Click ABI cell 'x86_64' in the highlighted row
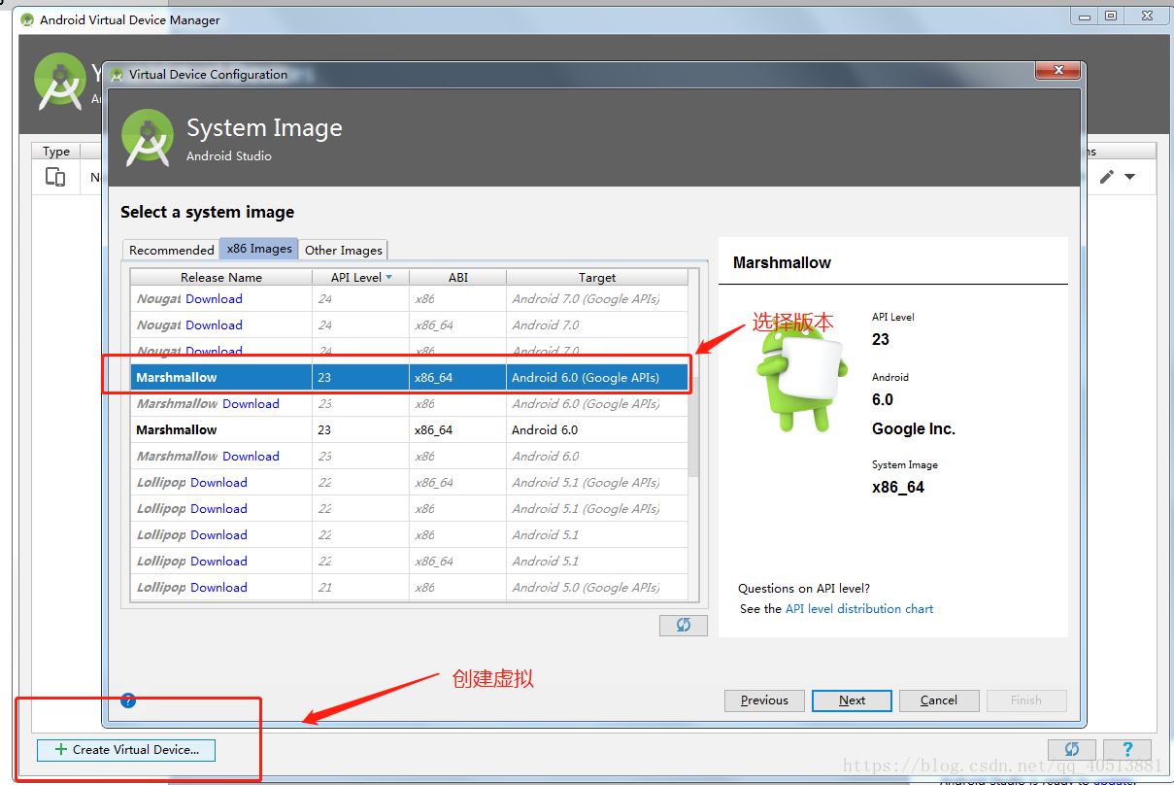The height and width of the screenshot is (785, 1174). point(434,377)
